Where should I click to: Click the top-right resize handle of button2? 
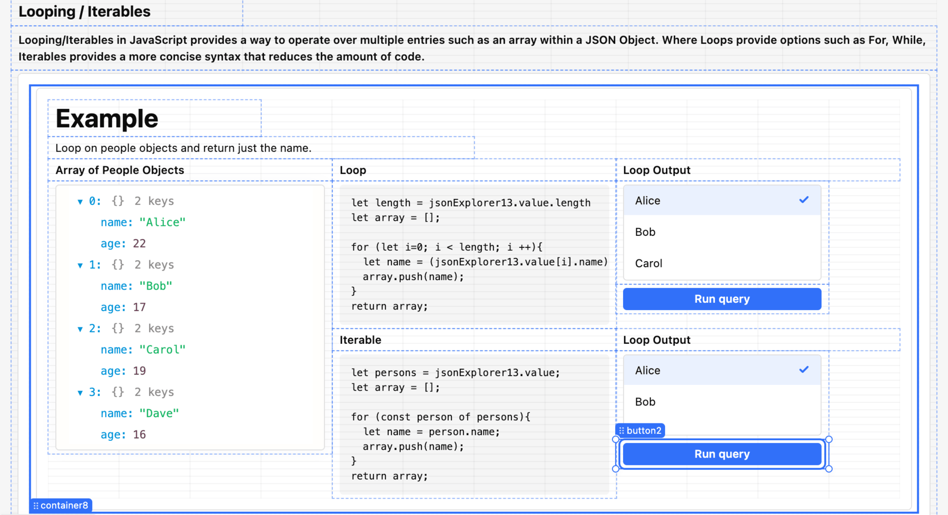click(829, 439)
